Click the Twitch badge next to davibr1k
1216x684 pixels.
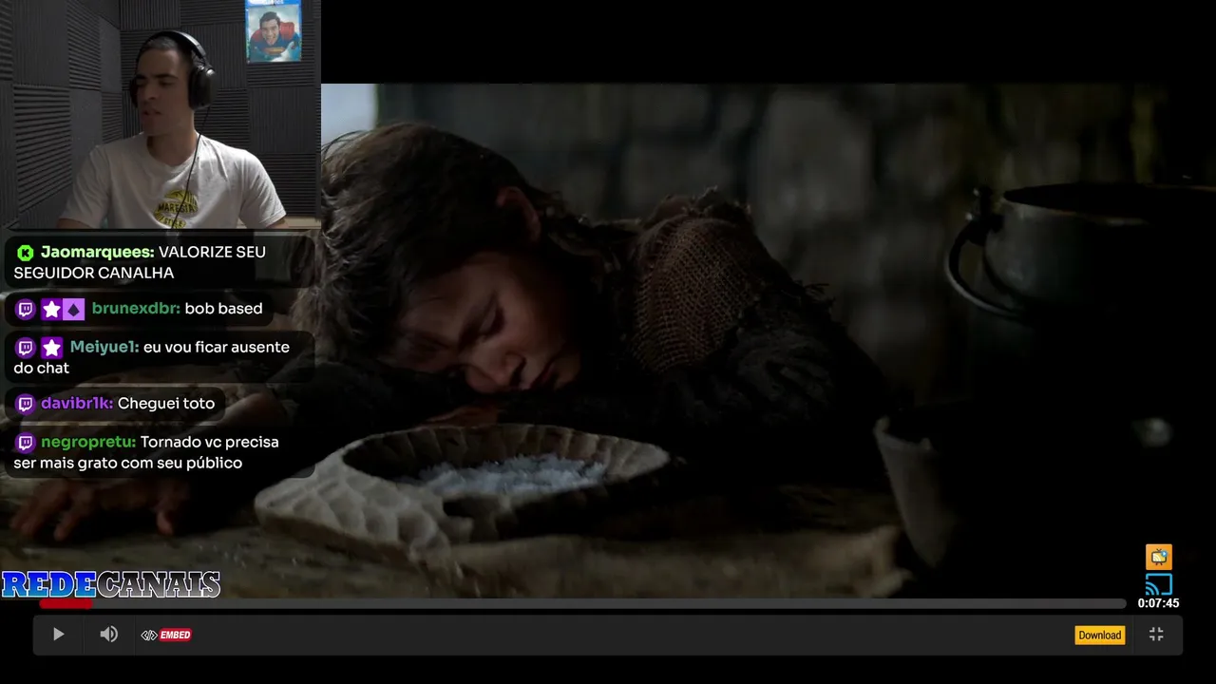pyautogui.click(x=26, y=404)
